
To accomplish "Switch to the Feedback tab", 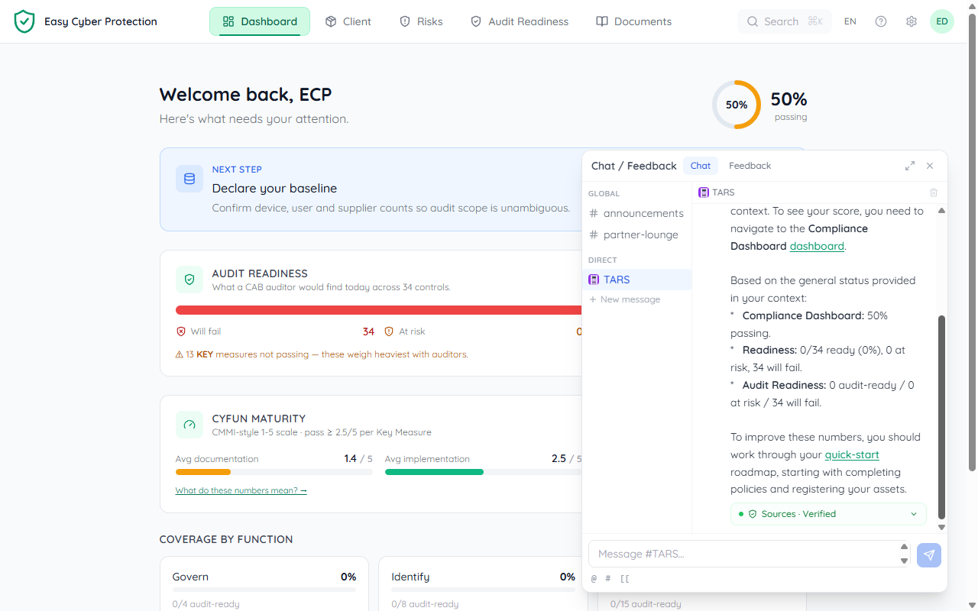I will tap(750, 166).
